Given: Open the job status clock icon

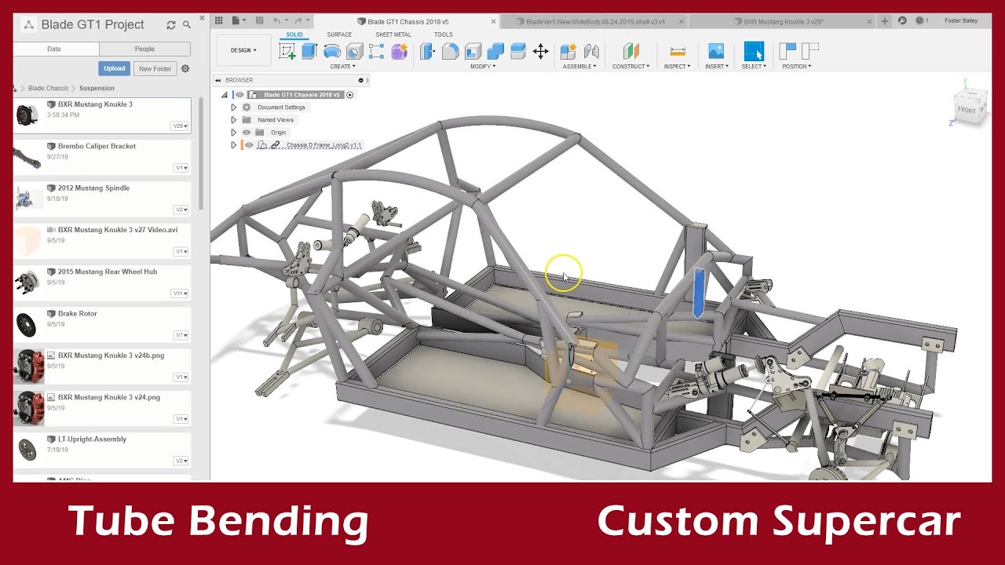Looking at the screenshot, I should click(x=920, y=20).
